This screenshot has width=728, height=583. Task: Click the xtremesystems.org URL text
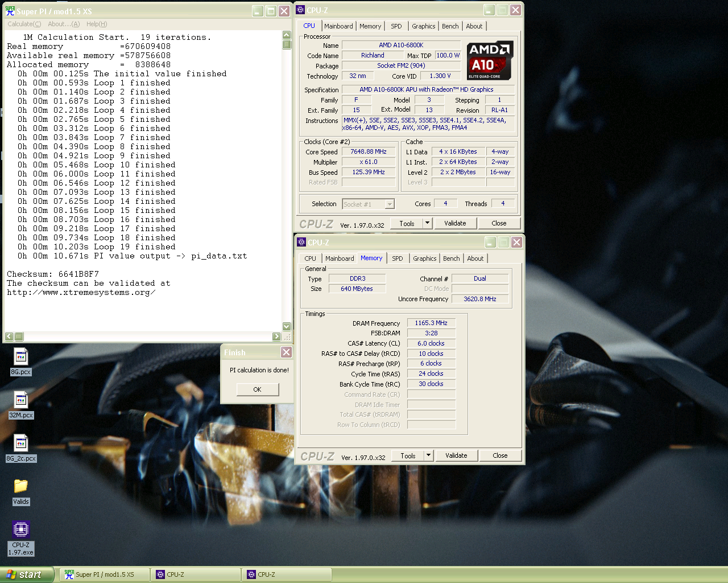click(81, 293)
